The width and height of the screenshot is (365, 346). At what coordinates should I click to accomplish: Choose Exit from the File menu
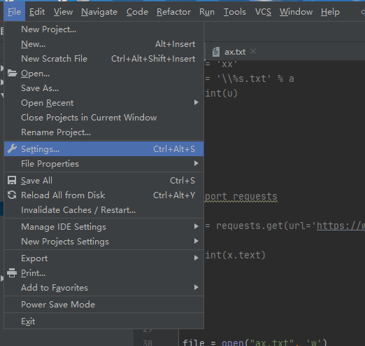pos(103,321)
